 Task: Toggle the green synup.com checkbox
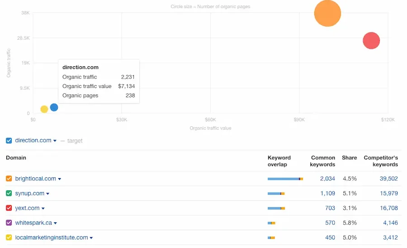[x=9, y=193]
